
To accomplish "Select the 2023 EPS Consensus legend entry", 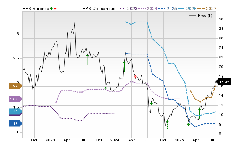I will 128,9.
